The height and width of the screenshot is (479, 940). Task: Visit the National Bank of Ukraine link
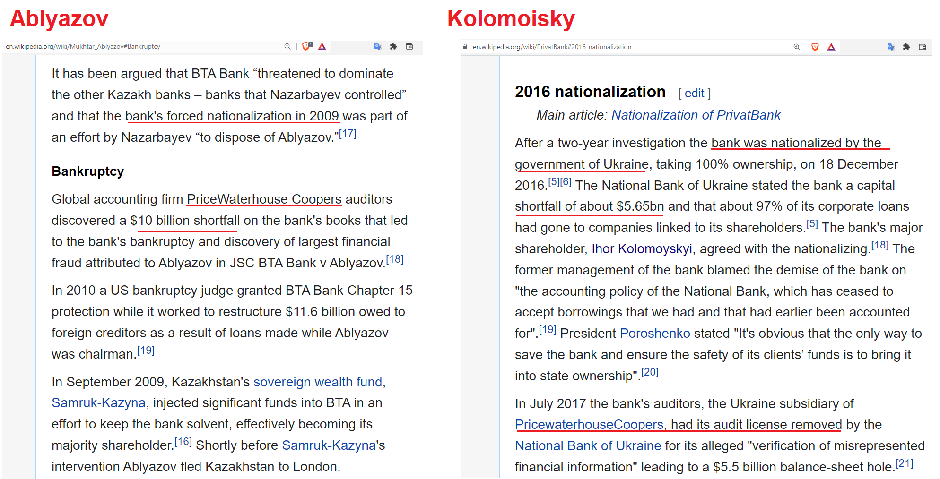588,446
